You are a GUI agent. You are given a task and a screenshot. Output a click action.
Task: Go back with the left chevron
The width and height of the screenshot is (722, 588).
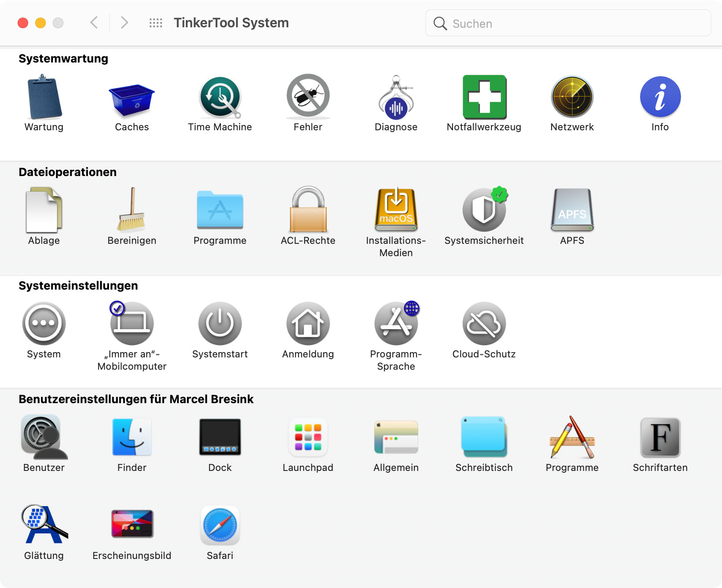(94, 22)
